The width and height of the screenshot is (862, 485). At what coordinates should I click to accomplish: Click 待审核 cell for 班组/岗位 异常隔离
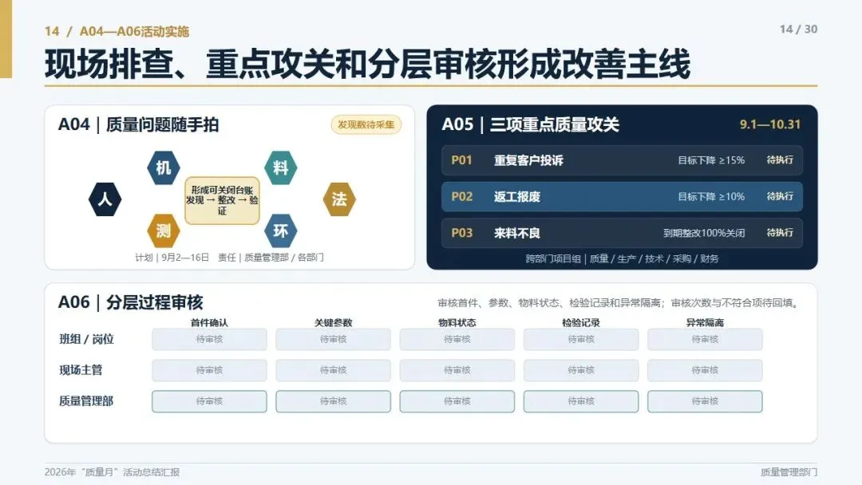(x=705, y=340)
